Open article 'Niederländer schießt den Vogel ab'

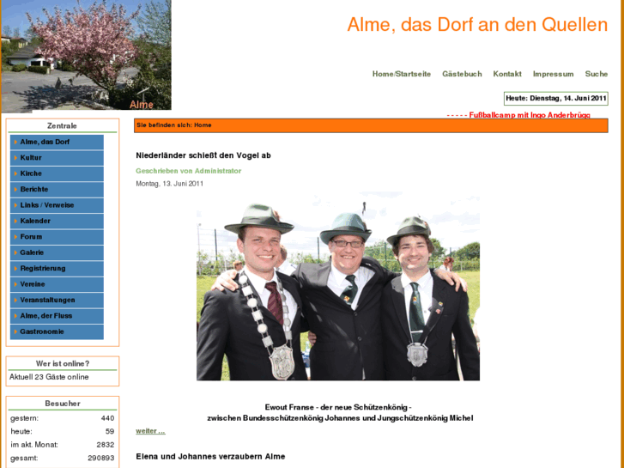(x=203, y=155)
